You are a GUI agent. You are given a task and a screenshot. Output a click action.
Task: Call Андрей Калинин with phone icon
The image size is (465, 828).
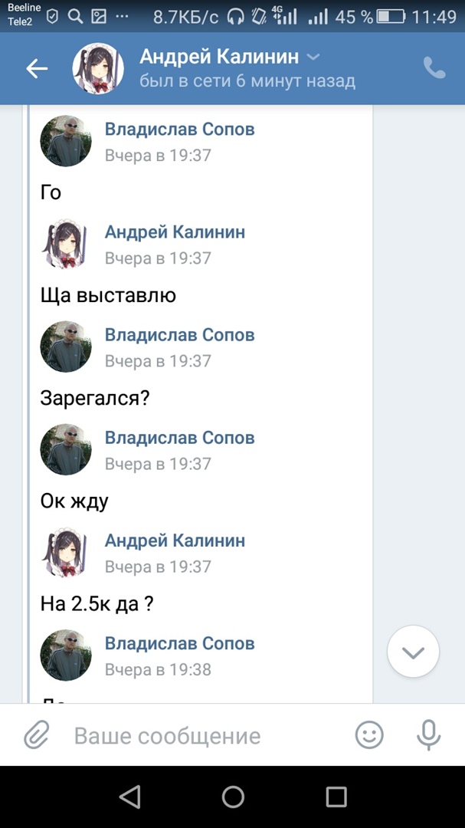pos(434,68)
